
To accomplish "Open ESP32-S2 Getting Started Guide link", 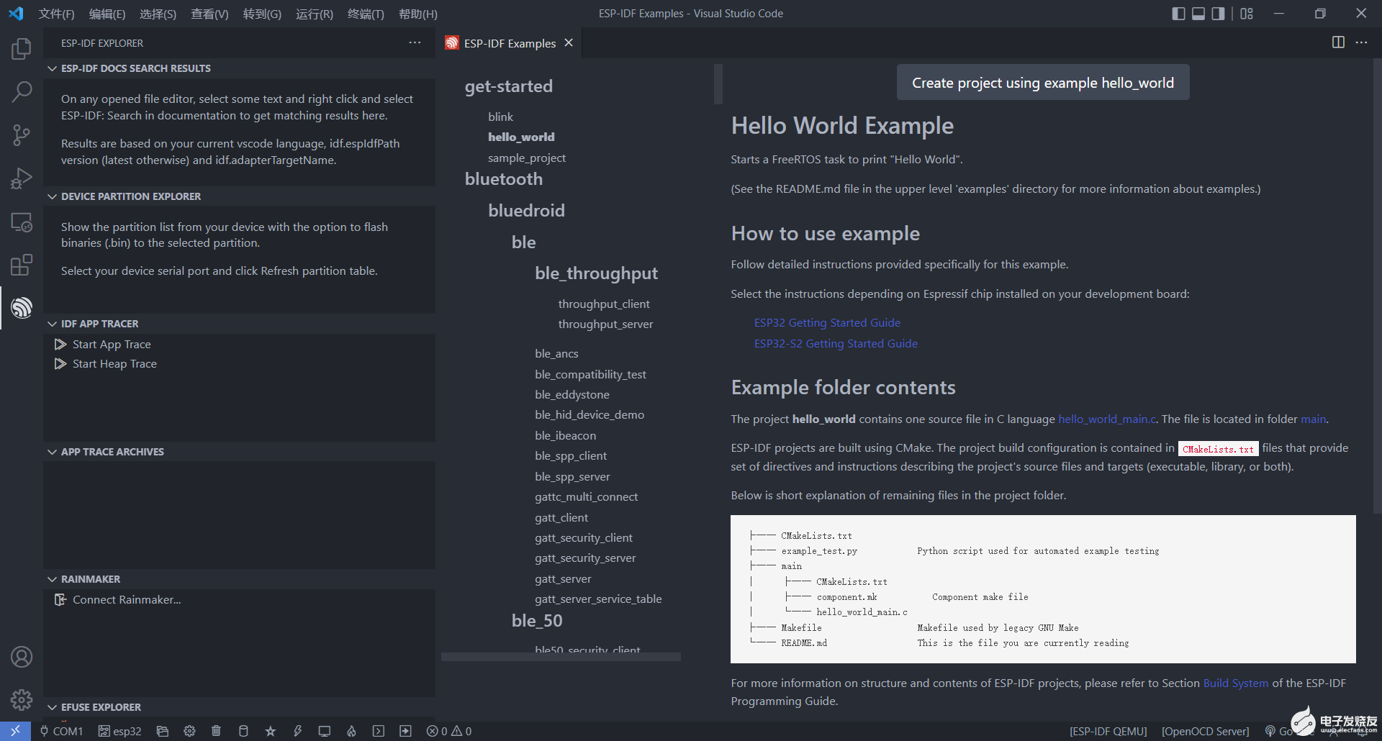I will click(836, 344).
